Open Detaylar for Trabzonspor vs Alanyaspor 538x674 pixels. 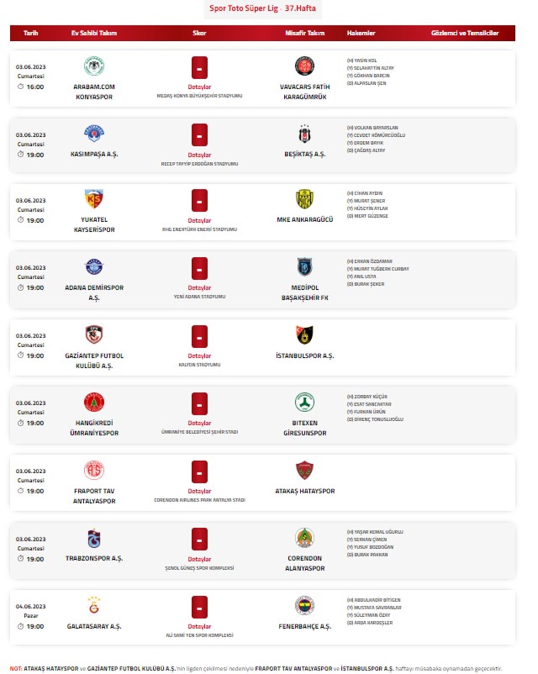click(200, 559)
